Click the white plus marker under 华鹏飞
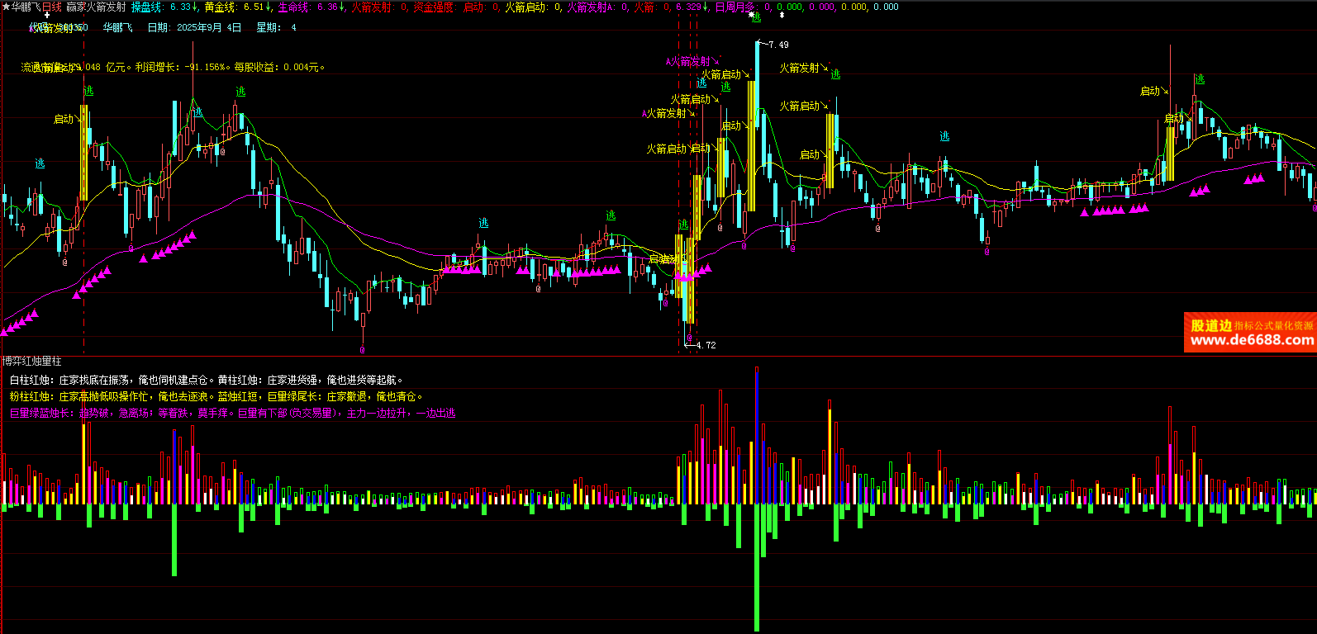1317x634 pixels. [x=47, y=16]
